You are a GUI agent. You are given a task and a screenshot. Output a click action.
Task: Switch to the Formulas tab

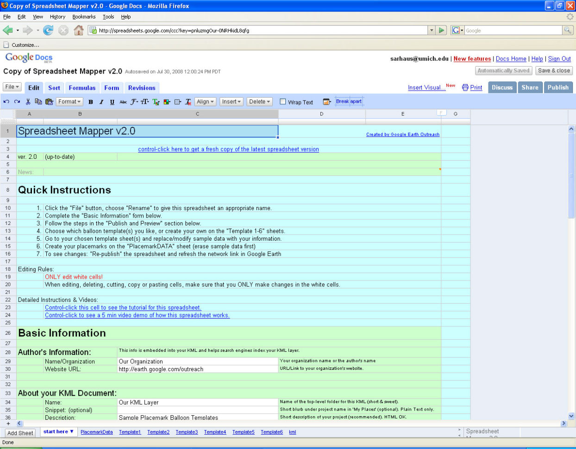pyautogui.click(x=82, y=87)
